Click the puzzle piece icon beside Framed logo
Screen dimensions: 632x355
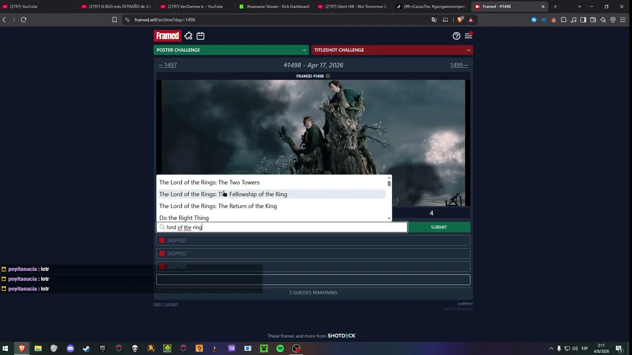tap(188, 36)
